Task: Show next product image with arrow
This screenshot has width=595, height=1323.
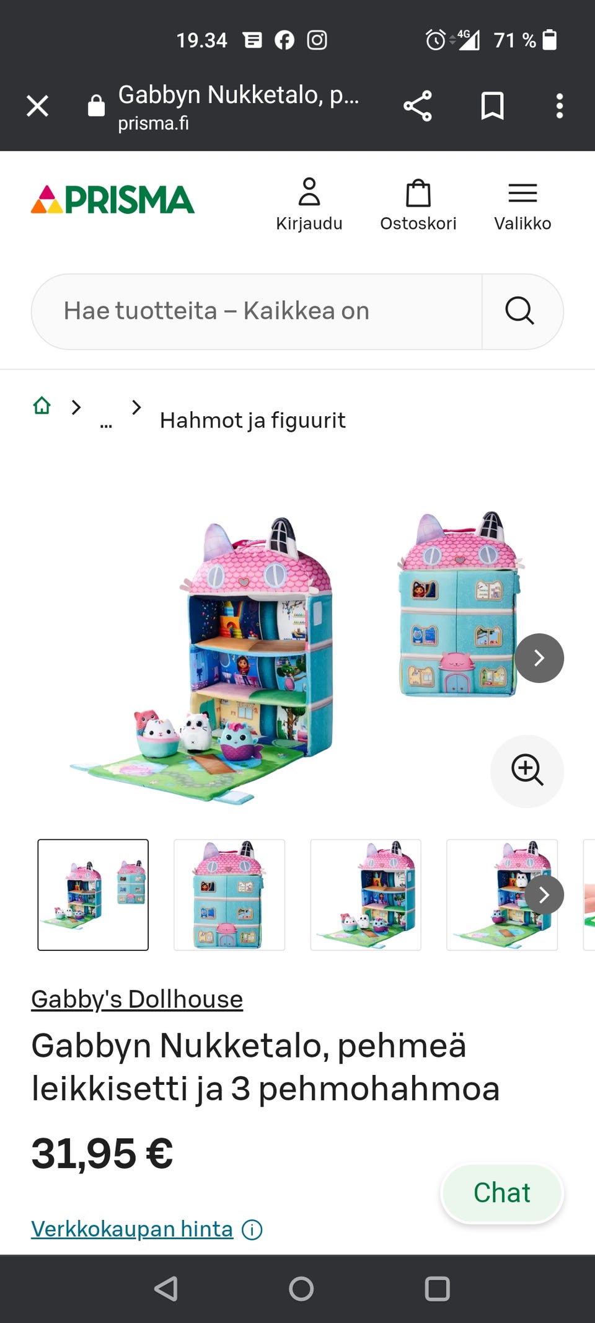Action: [539, 658]
